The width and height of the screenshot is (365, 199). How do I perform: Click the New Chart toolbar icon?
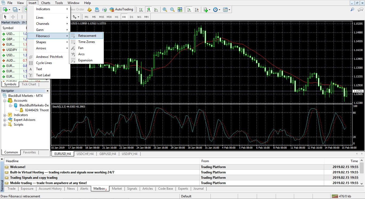pyautogui.click(x=5, y=10)
